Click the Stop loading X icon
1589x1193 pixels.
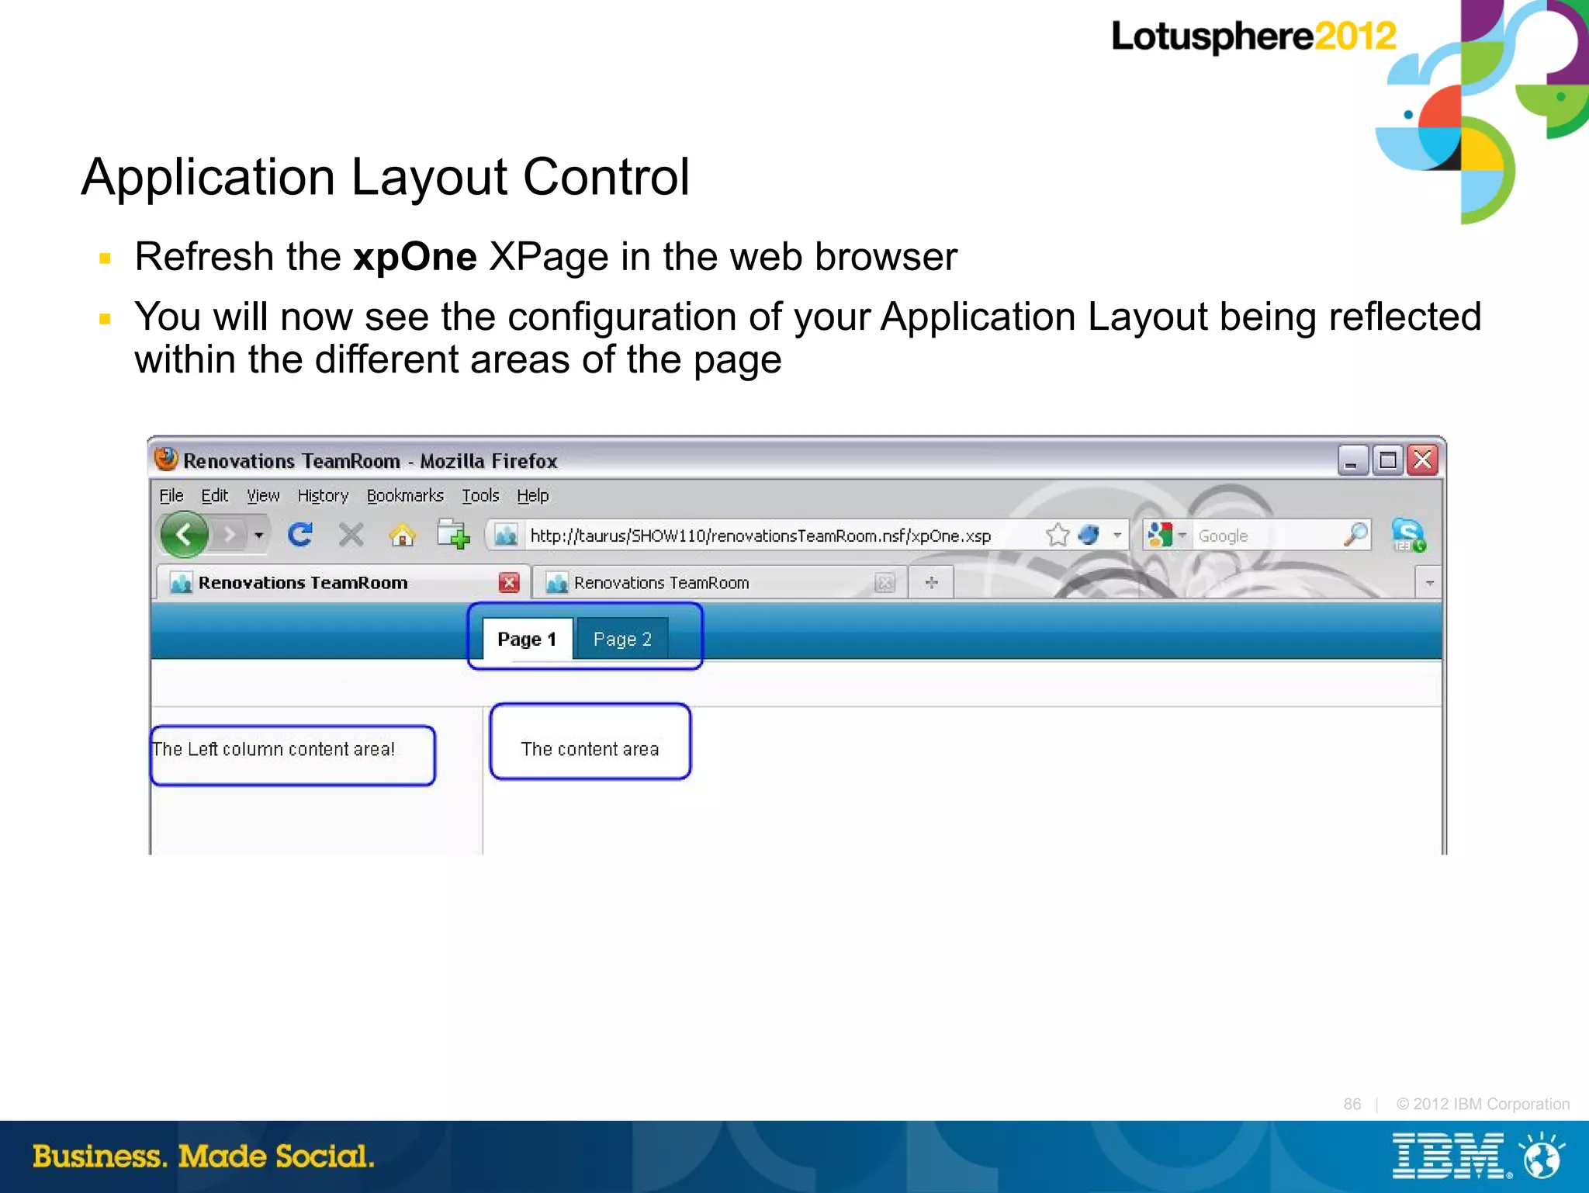[351, 535]
